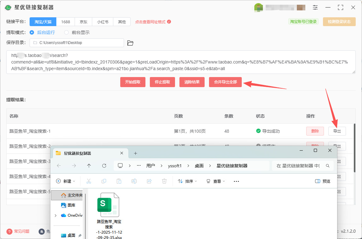
Task: Go up one folder level in explorer
Action: 89,166
